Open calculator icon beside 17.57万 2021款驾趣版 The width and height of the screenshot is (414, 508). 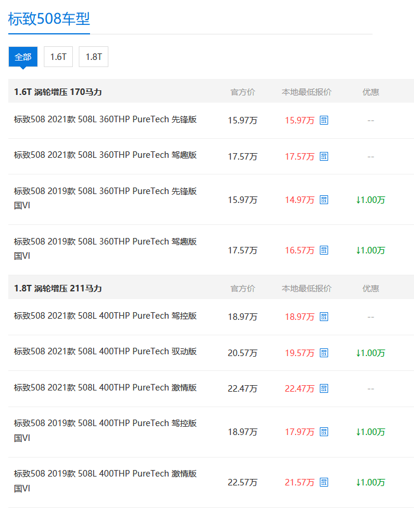click(x=324, y=157)
